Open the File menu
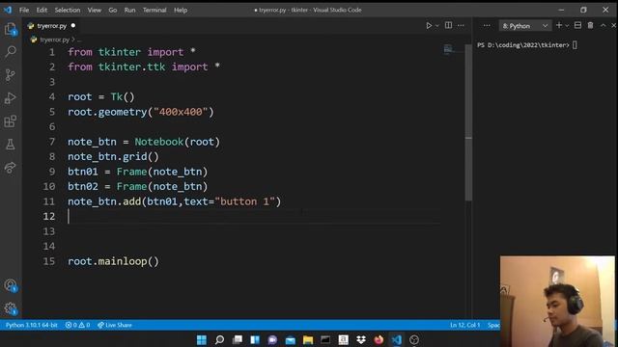The width and height of the screenshot is (618, 347). click(x=24, y=10)
